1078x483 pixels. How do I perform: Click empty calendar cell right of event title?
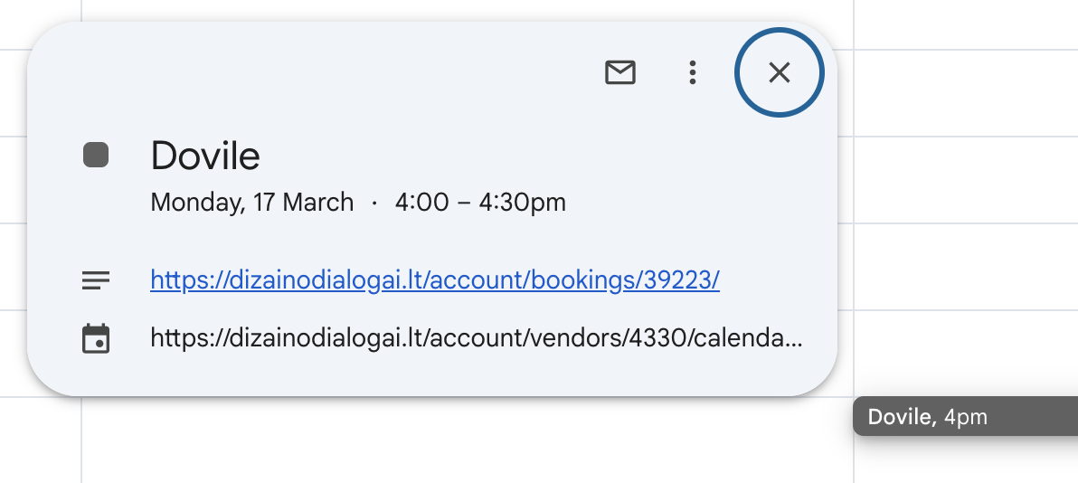pyautogui.click(x=965, y=180)
